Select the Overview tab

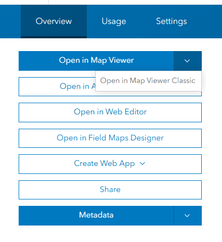coord(54,21)
